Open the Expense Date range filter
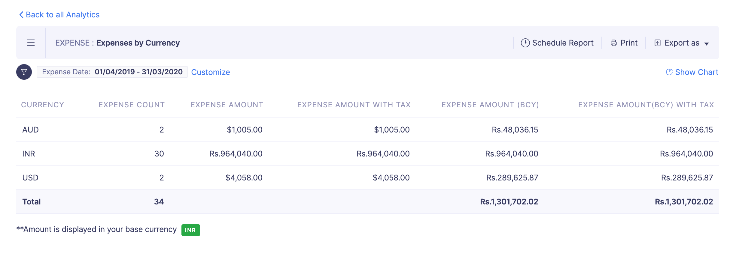The height and width of the screenshot is (256, 733). tap(112, 72)
